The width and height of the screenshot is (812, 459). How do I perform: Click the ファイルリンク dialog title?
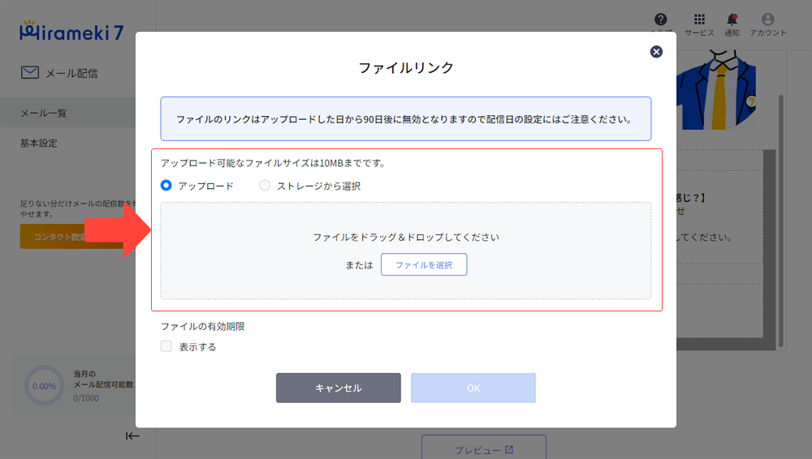point(406,67)
